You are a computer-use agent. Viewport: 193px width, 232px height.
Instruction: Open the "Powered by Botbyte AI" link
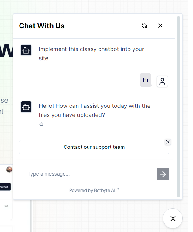tap(94, 190)
